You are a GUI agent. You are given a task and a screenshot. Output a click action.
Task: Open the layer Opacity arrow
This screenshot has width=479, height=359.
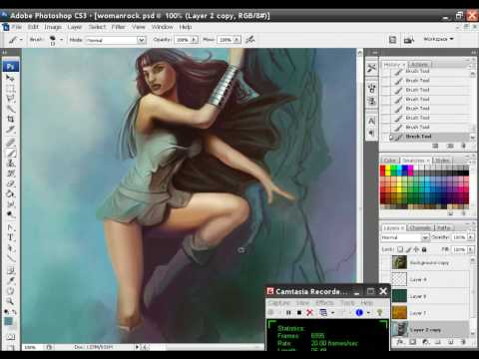coord(471,237)
